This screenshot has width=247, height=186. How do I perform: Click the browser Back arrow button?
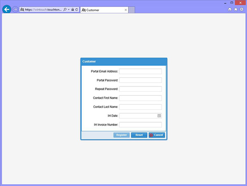coord(7,9)
